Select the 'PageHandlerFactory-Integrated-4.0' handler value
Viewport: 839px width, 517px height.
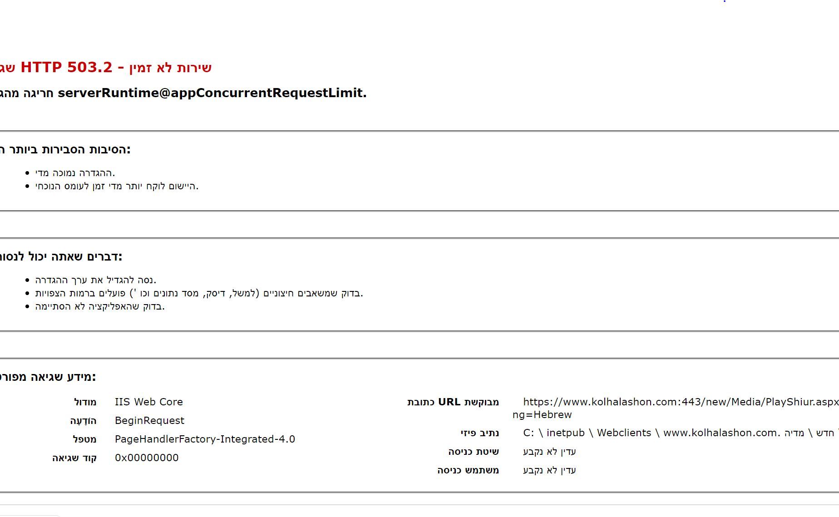point(205,439)
